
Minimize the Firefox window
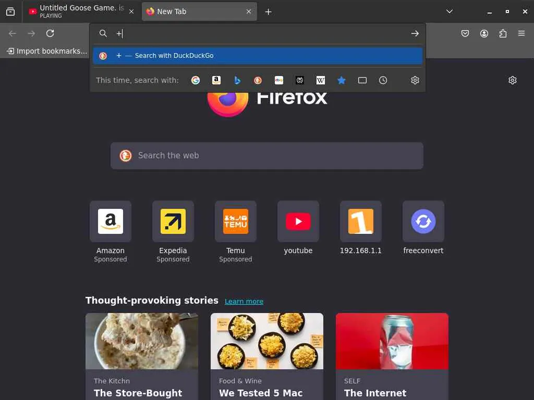pos(489,11)
